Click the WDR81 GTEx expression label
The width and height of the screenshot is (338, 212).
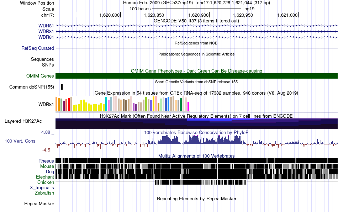coord(46,105)
